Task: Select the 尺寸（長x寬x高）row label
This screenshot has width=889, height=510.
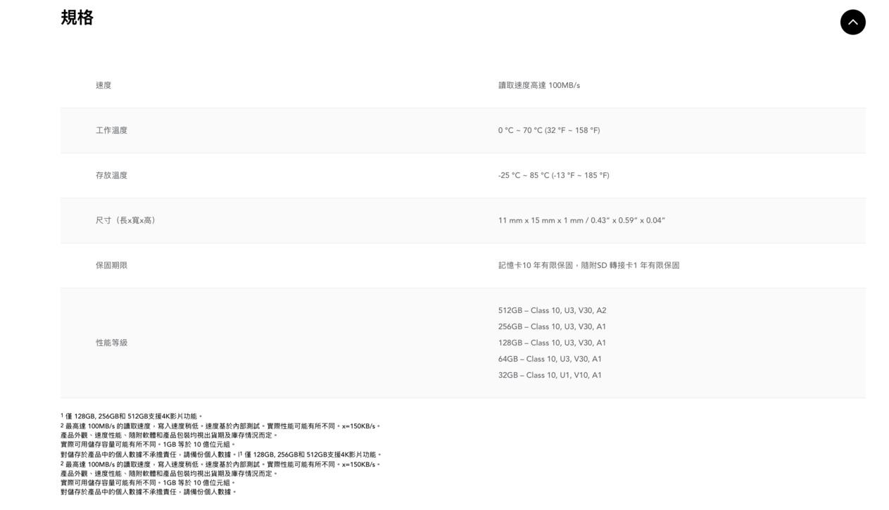Action: pos(126,220)
